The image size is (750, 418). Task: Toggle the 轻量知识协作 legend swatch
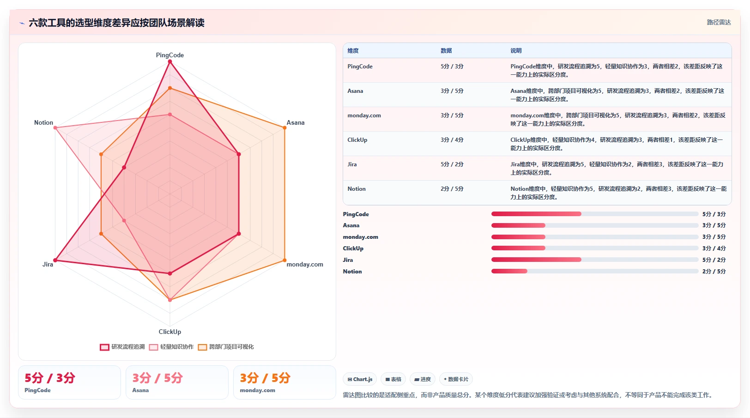(x=153, y=347)
